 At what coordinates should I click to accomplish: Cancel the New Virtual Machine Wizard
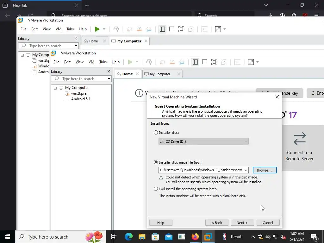pos(268,222)
